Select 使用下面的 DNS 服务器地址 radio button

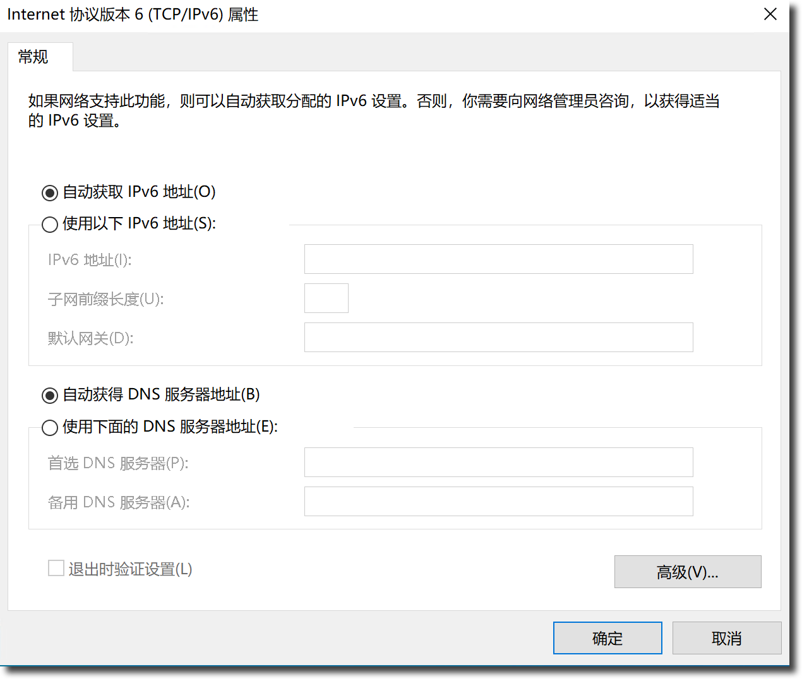50,427
